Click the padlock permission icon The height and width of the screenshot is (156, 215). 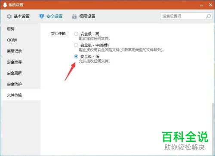[x=74, y=16]
